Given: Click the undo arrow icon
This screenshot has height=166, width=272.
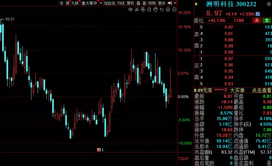Looking at the screenshot, I should click(161, 9).
